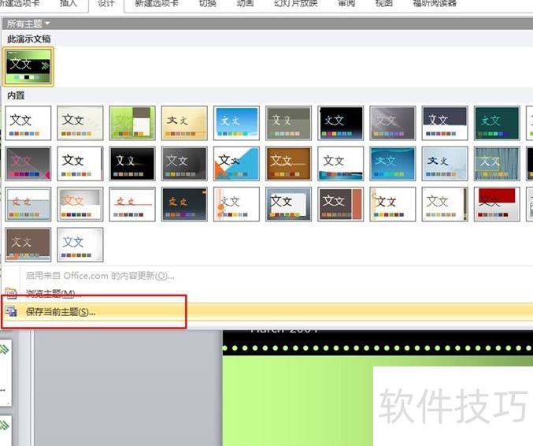Open the 福昕阅读器 ribbon tab

point(435,4)
